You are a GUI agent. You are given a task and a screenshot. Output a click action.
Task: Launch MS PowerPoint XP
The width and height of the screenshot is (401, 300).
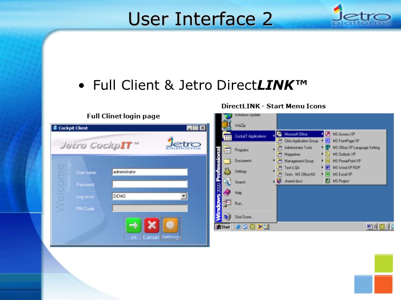355,161
